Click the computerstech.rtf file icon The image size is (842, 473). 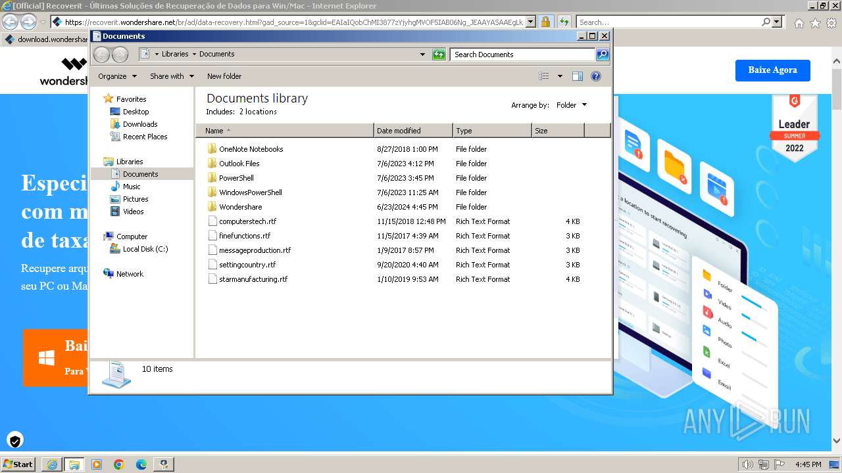pos(212,221)
